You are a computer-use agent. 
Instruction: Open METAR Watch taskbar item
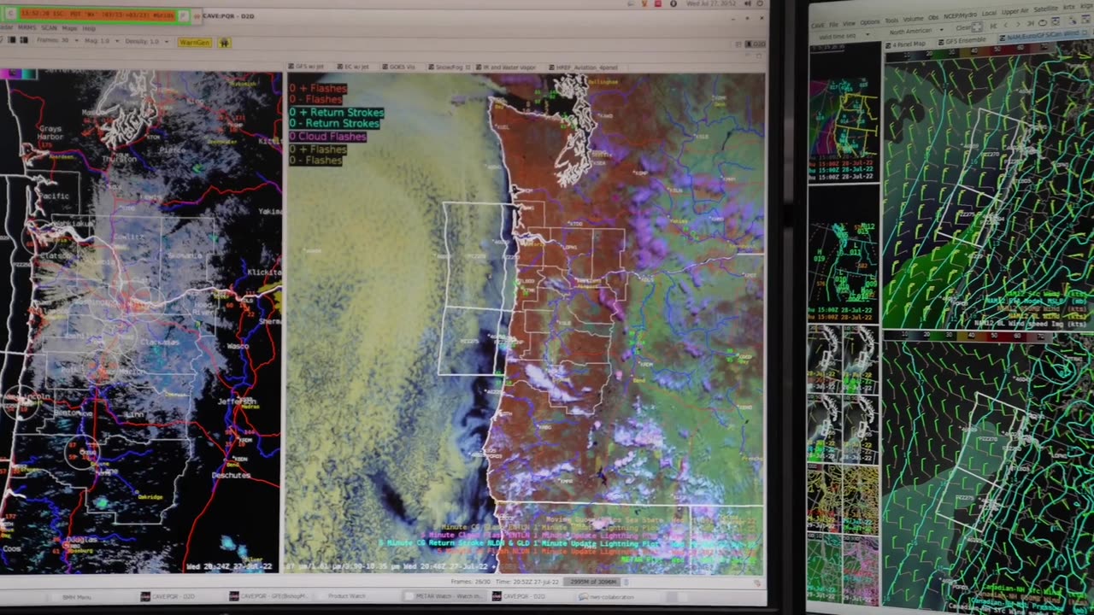(x=444, y=596)
